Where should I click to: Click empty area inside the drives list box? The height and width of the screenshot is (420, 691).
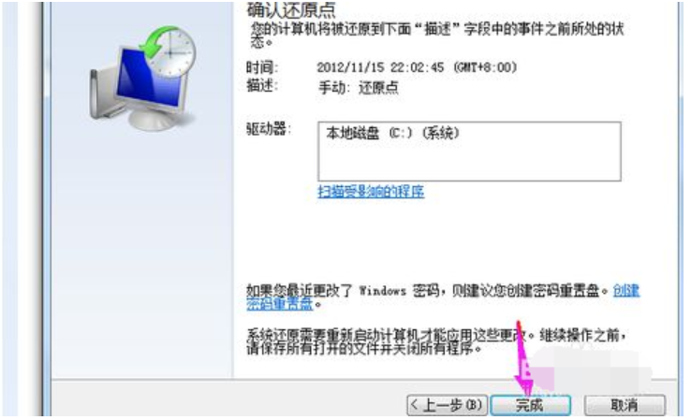click(469, 163)
